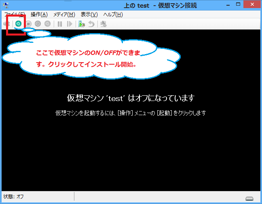
Task: Expand the メディア(M) menu
Action: click(64, 15)
